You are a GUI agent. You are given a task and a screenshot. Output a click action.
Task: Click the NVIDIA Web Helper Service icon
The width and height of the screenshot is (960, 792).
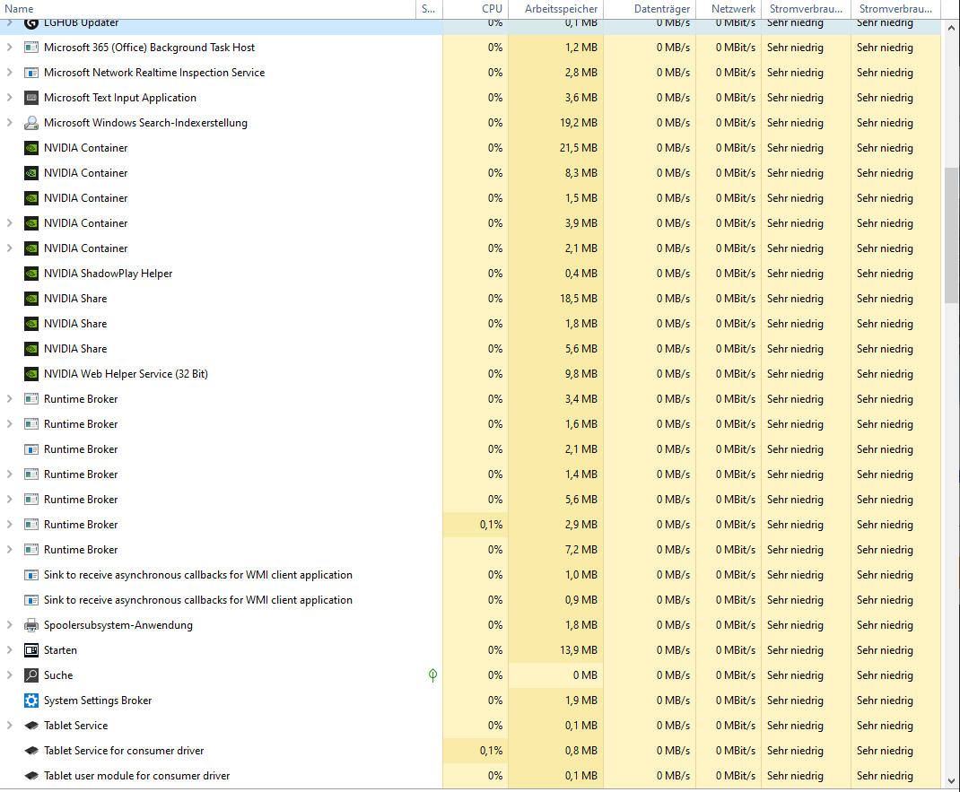pos(31,373)
